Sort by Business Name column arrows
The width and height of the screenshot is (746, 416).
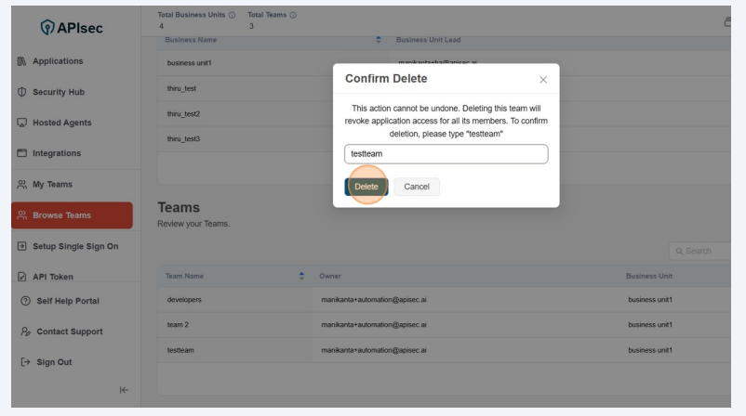pyautogui.click(x=378, y=42)
